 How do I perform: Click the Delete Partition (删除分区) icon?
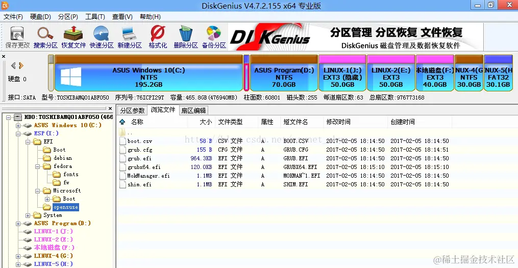point(186,37)
